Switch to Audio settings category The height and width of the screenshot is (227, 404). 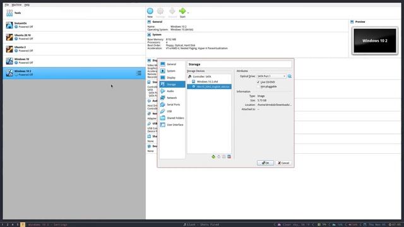[x=172, y=91]
